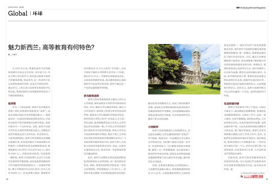This screenshot has height=186, width=276.
Task: Click the paragraph starting "此外,新西兰还拥有众多高质量的职业"
Action: coord(105,165)
